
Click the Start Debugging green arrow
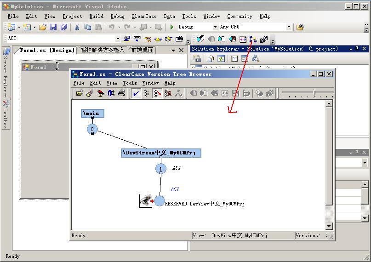pos(172,27)
